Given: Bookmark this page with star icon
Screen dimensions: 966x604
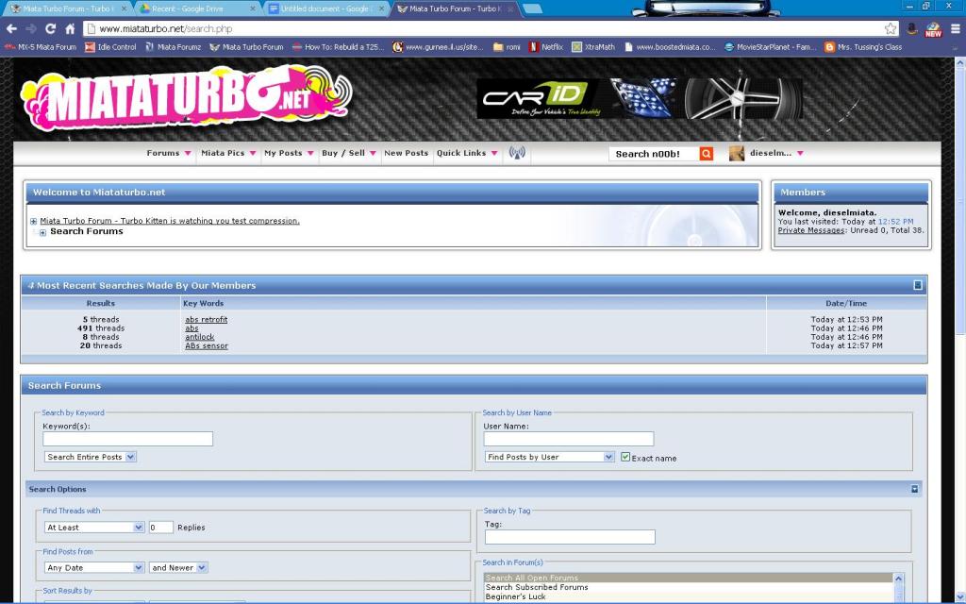Looking at the screenshot, I should [x=891, y=28].
